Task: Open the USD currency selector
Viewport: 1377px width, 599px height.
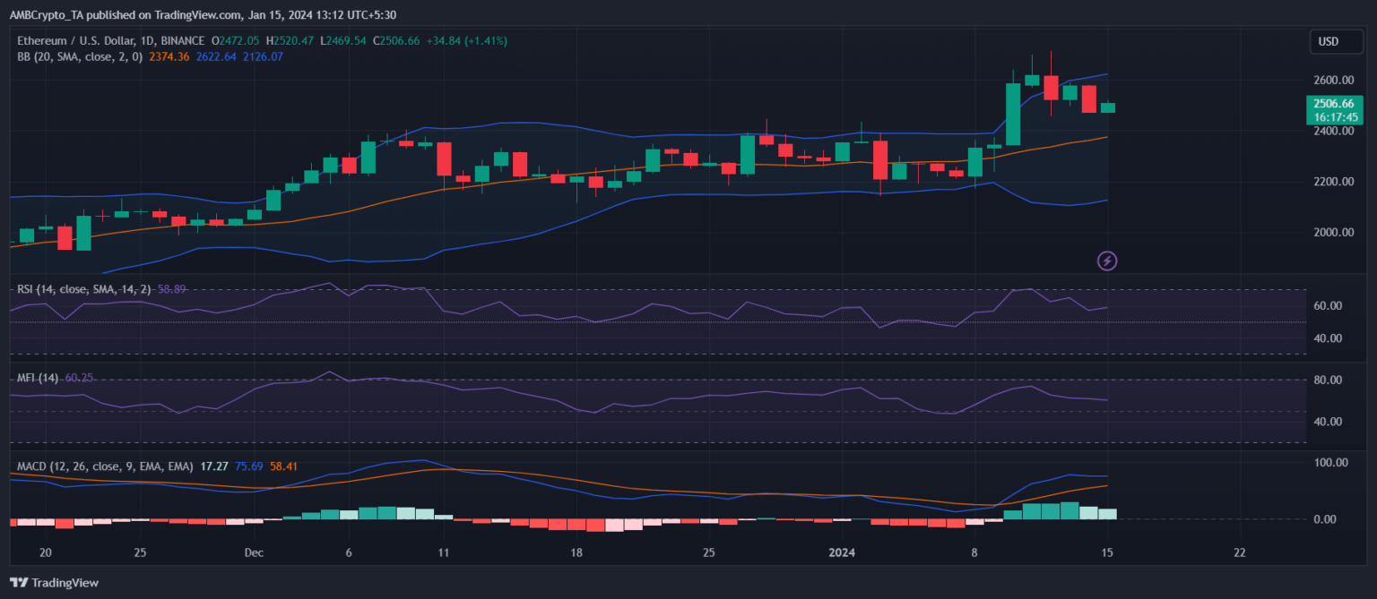Action: [1328, 41]
